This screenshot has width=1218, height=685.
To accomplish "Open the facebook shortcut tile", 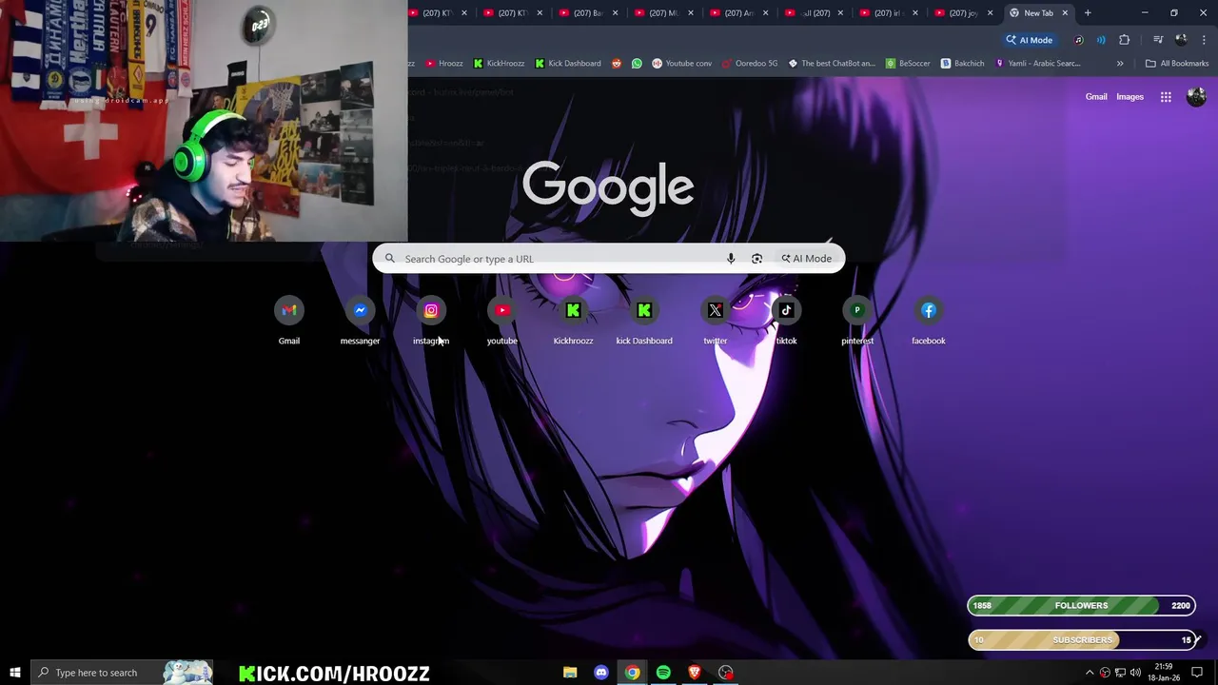I will pyautogui.click(x=929, y=322).
